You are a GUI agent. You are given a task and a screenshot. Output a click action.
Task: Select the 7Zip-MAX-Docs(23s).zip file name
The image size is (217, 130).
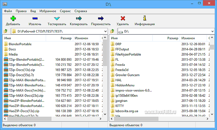(x=26, y=96)
